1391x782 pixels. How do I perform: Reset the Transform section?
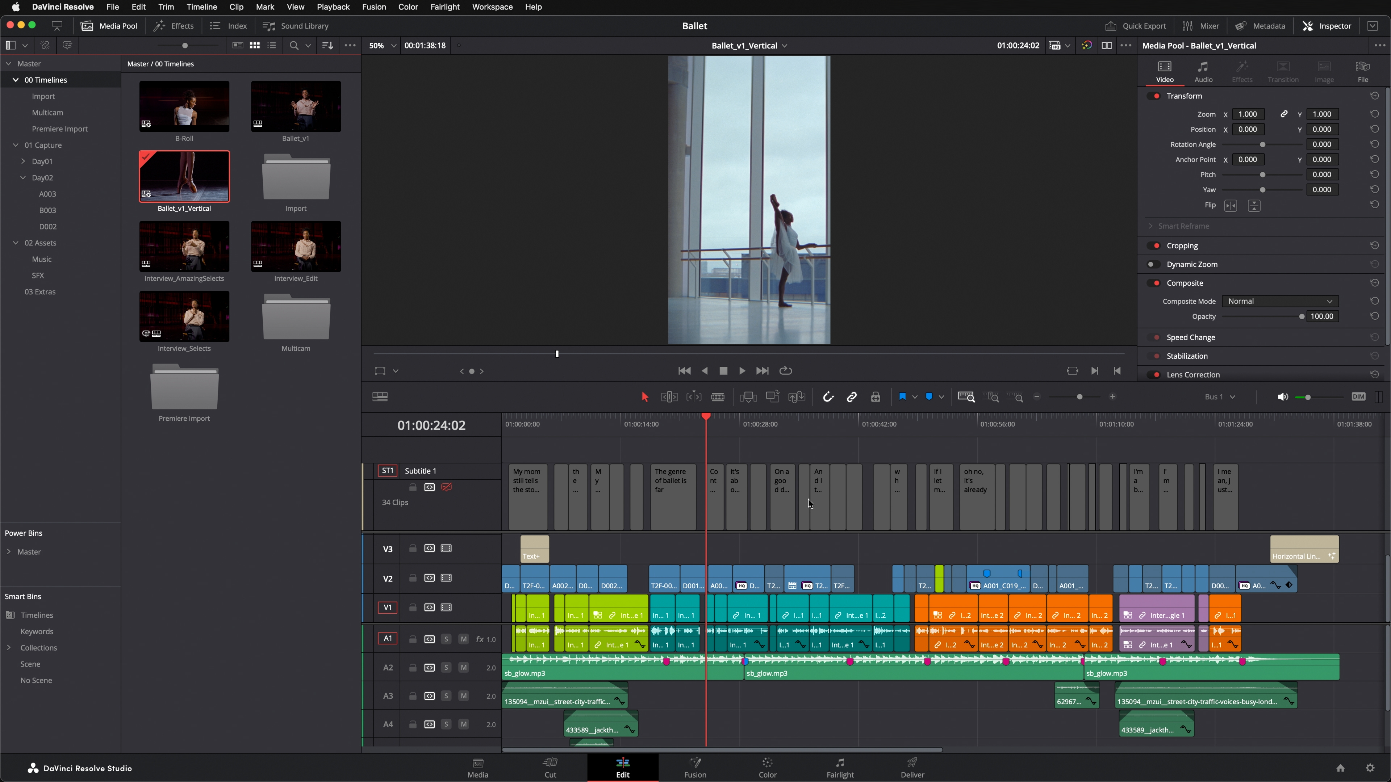[1374, 96]
